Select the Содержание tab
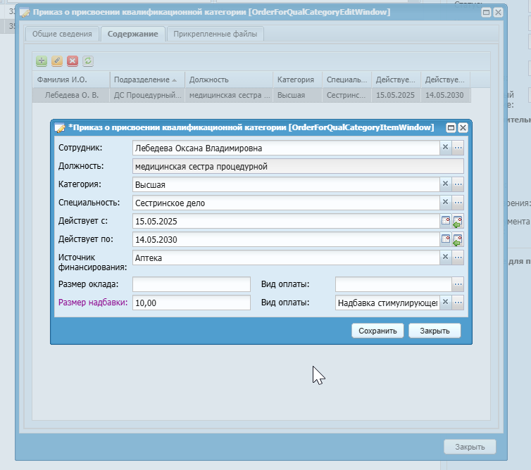Screen dimensions: 531x470 tap(132, 34)
